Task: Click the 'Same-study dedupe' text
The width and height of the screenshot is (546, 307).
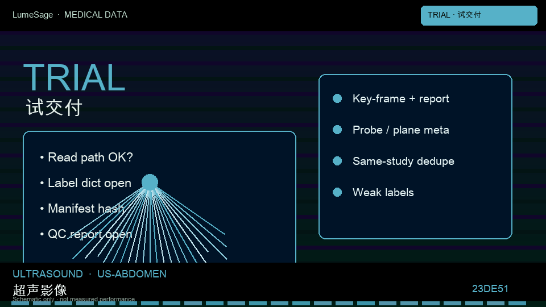Action: click(404, 161)
